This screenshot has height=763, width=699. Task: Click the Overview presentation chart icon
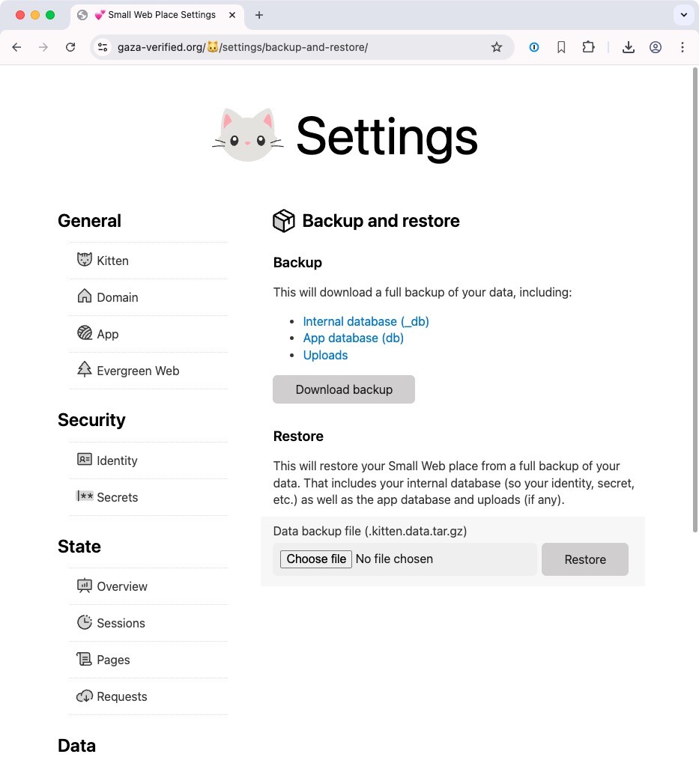pos(85,586)
